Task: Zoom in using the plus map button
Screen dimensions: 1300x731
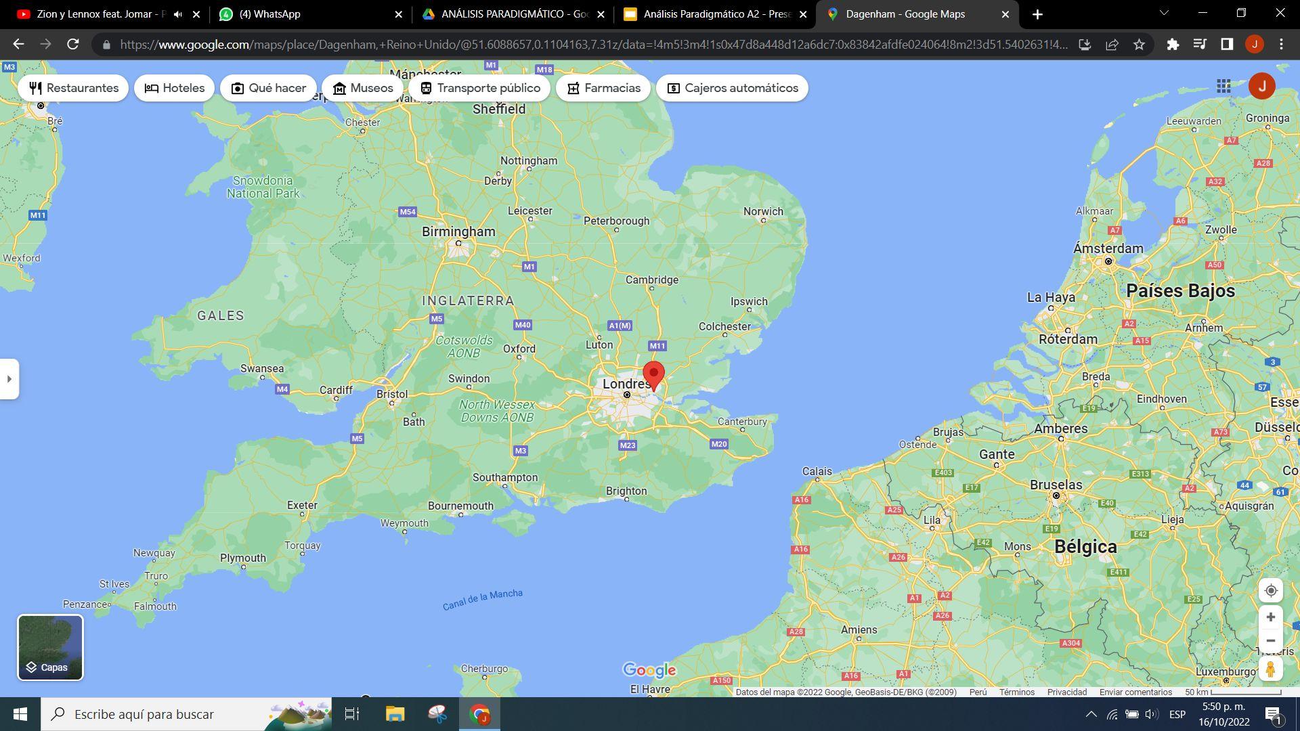Action: pos(1271,617)
